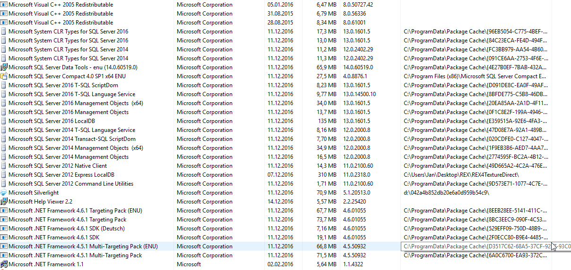571x270 pixels.
Task: Click the Silverlight install path on drive d:
Action: 447,193
